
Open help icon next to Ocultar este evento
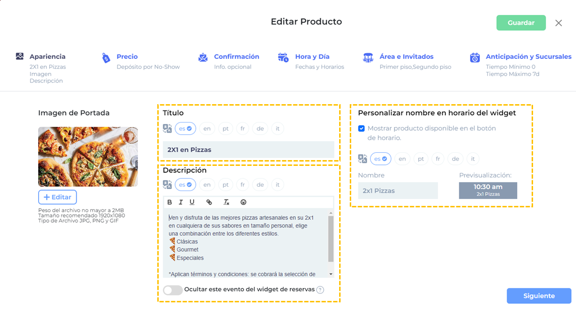coord(320,290)
